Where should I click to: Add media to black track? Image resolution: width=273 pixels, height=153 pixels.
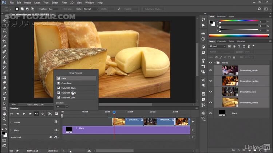pyautogui.click(x=193, y=130)
